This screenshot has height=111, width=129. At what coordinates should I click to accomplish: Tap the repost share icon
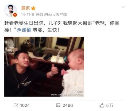coord(16,105)
